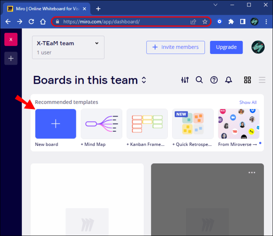The width and height of the screenshot is (273, 236).
Task: Open the Chrome three-dot menu
Action: [266, 22]
